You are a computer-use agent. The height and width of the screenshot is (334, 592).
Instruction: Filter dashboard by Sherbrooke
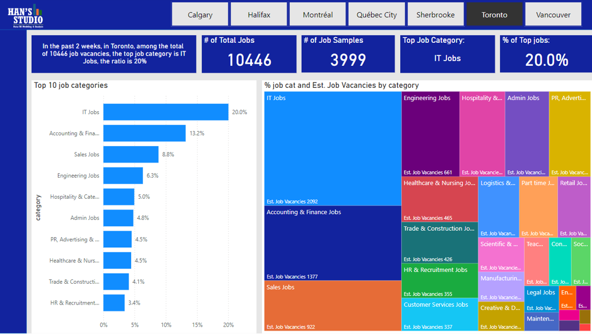click(x=436, y=14)
